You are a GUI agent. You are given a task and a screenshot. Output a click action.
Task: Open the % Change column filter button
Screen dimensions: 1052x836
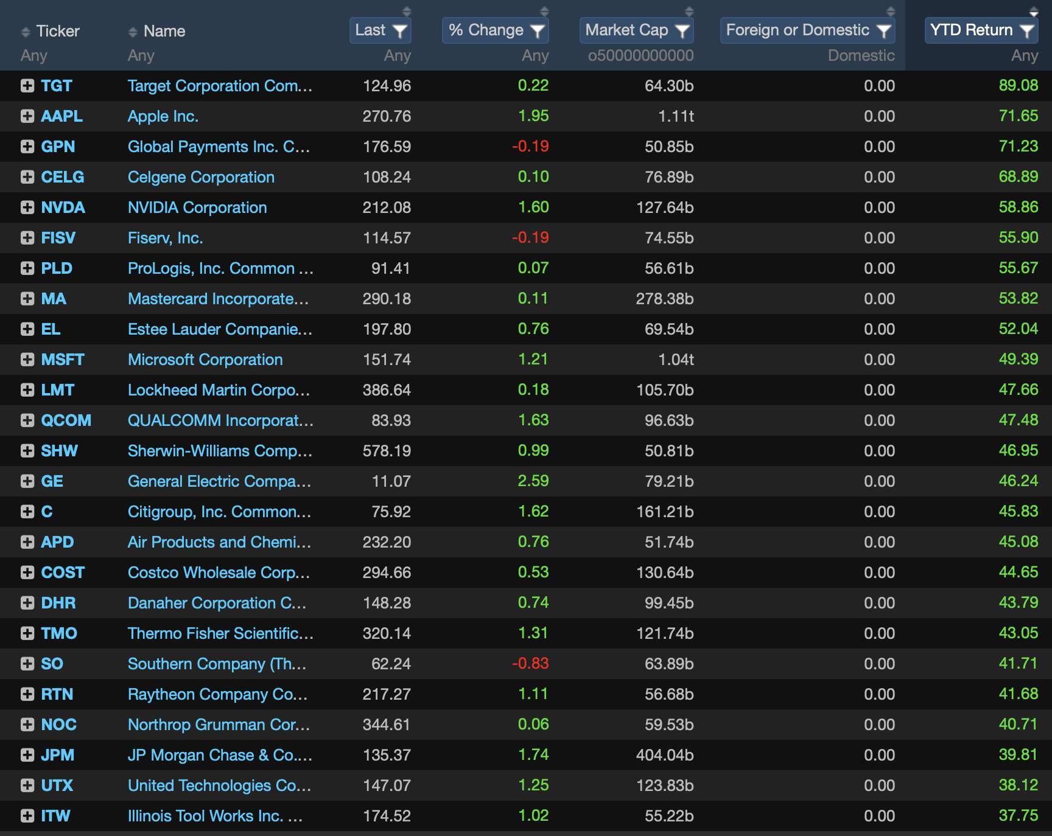pos(496,30)
